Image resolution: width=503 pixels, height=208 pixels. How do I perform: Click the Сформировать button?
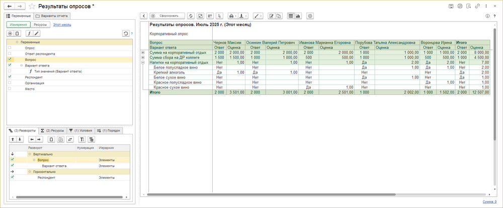pyautogui.click(x=167, y=16)
